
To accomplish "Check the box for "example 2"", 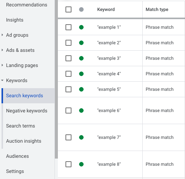I will [x=68, y=43].
